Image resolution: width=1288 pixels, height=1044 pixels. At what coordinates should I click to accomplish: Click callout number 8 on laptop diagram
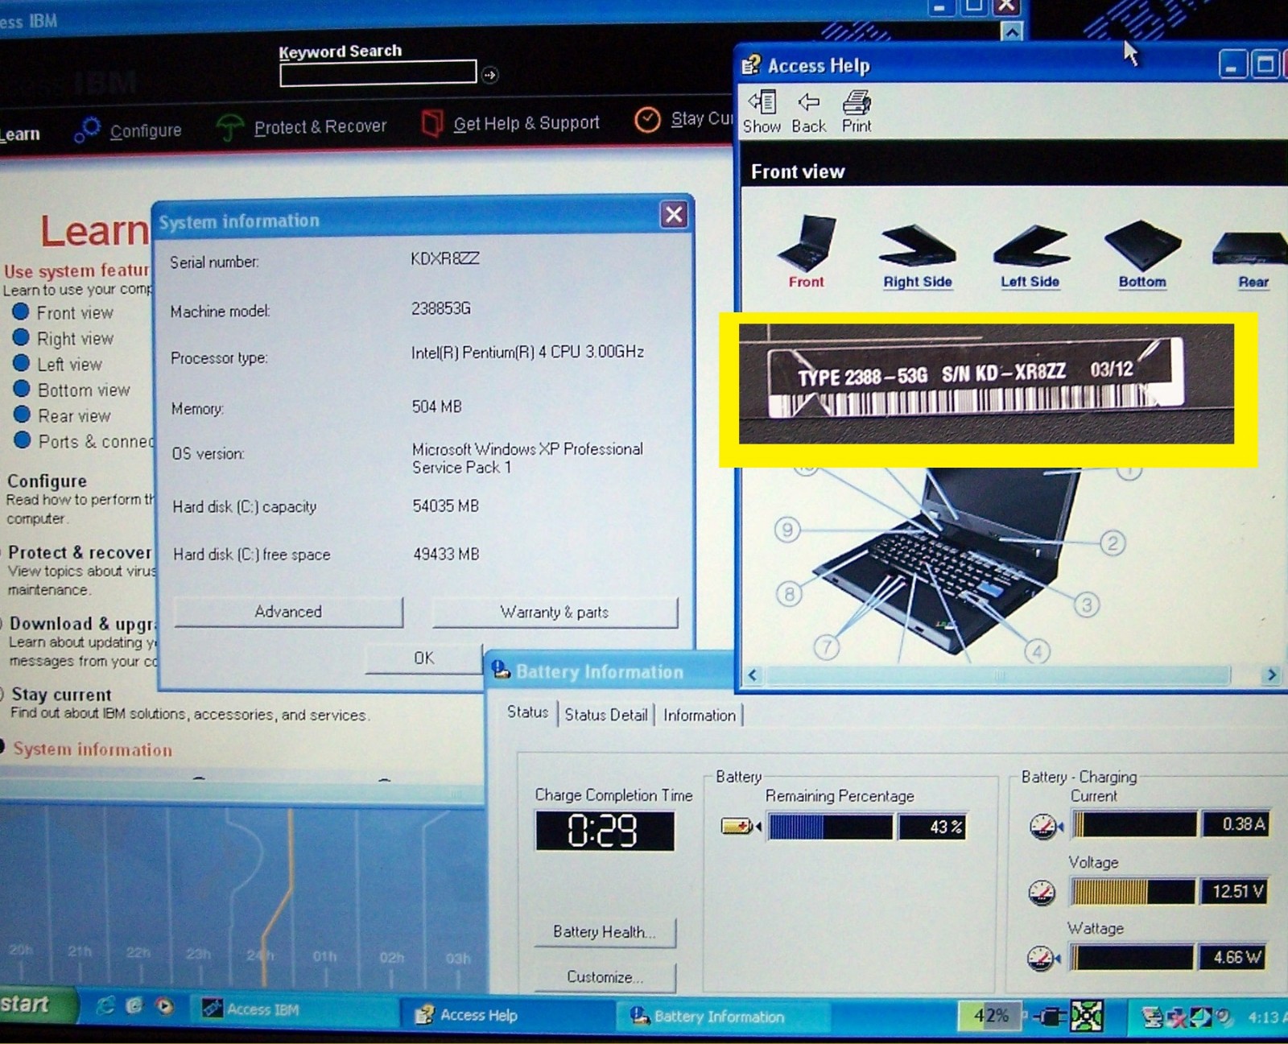[x=789, y=594]
